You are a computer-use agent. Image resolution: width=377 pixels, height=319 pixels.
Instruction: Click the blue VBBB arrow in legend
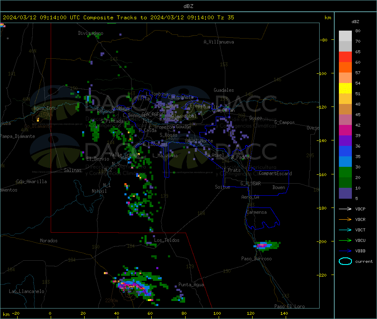(345, 251)
